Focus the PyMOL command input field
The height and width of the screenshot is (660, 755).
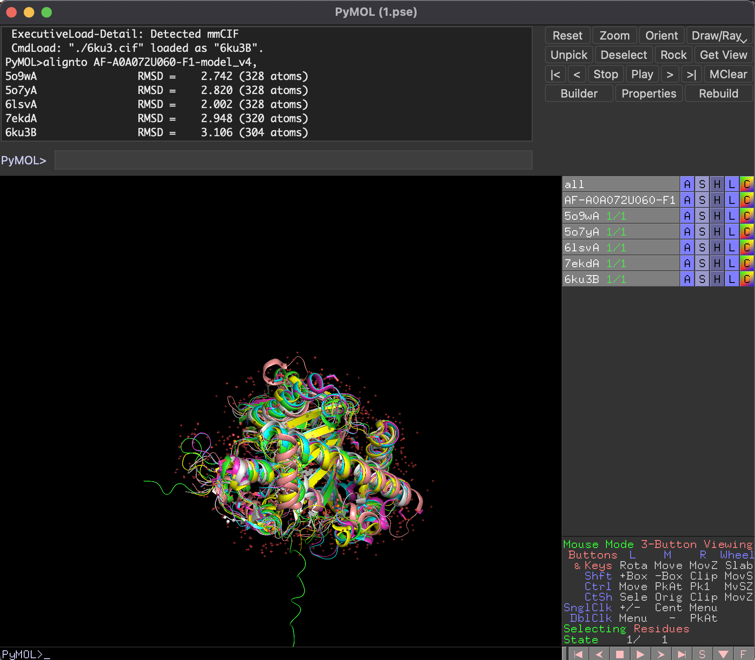[x=293, y=160]
